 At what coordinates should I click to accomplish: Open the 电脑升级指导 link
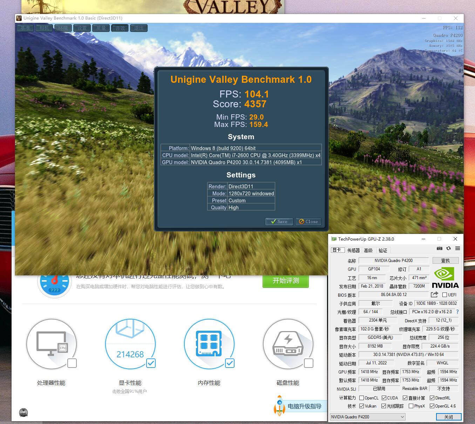(x=304, y=406)
